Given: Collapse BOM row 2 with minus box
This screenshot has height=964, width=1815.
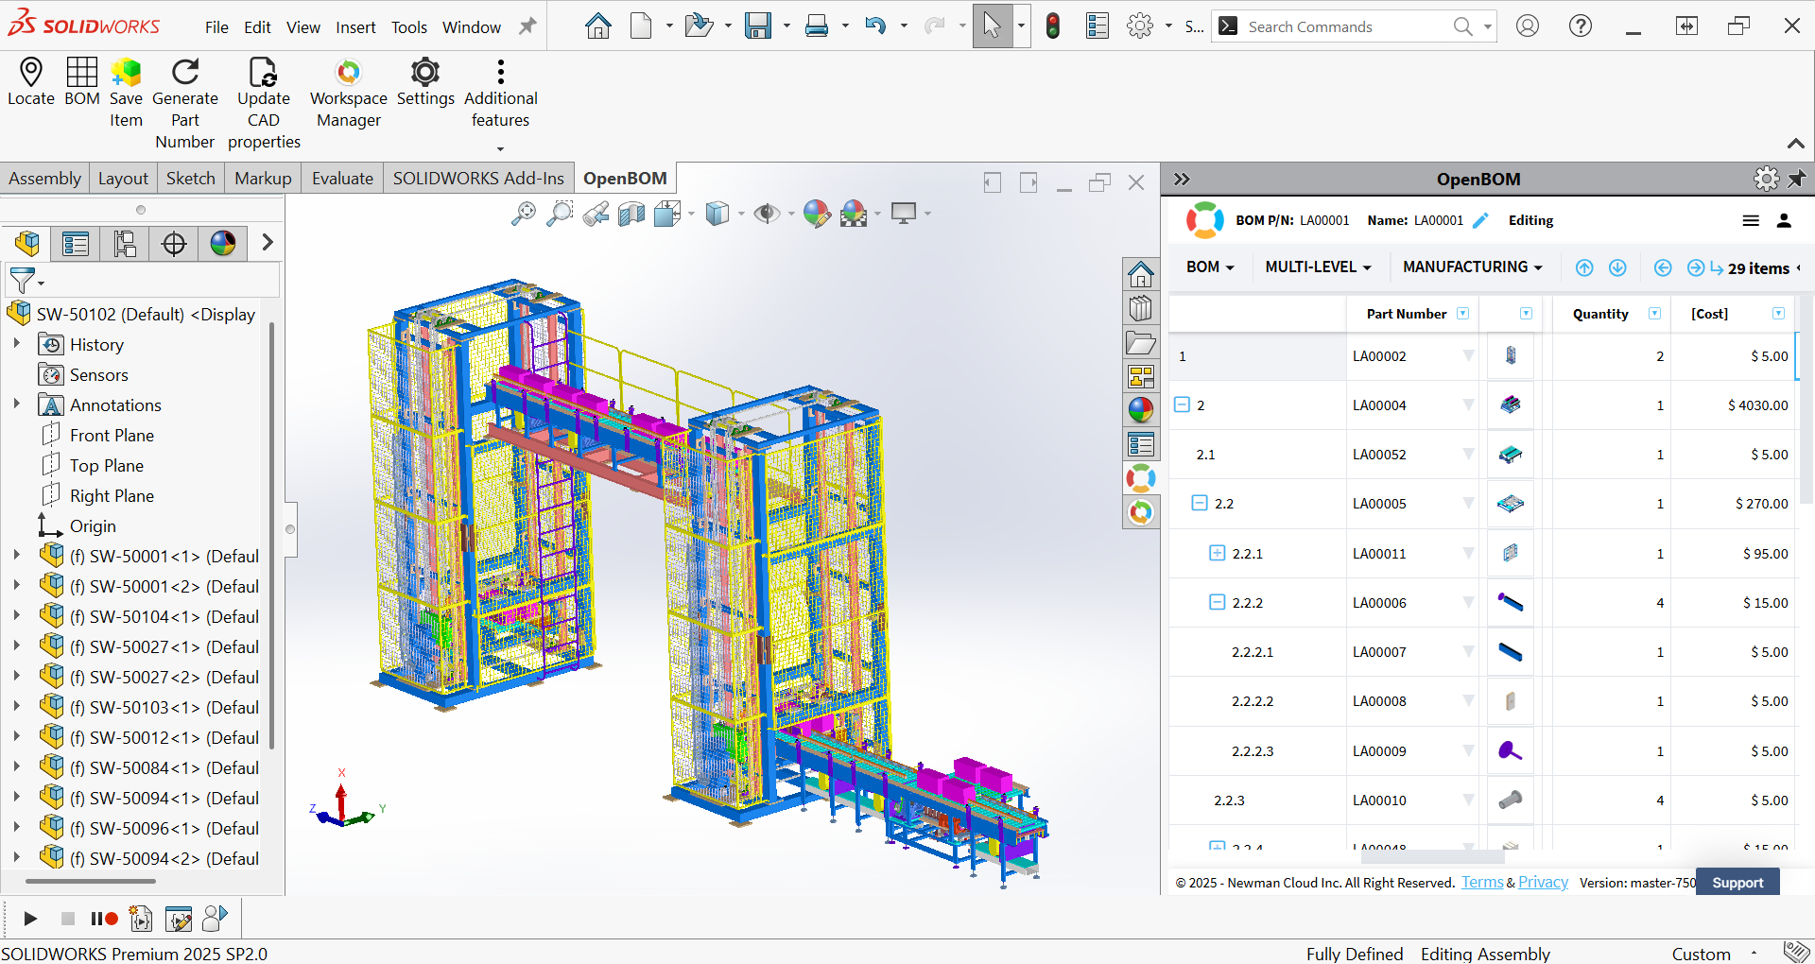Looking at the screenshot, I should (1182, 405).
